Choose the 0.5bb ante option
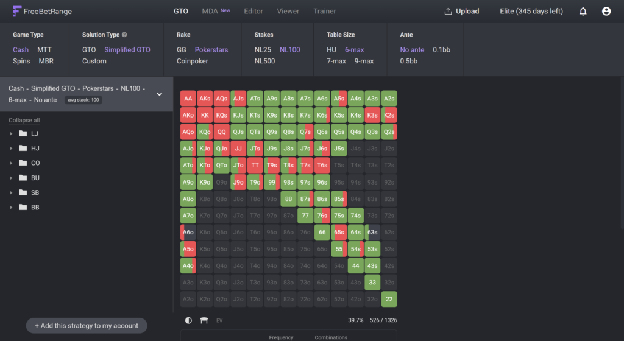Image resolution: width=624 pixels, height=341 pixels. [409, 61]
